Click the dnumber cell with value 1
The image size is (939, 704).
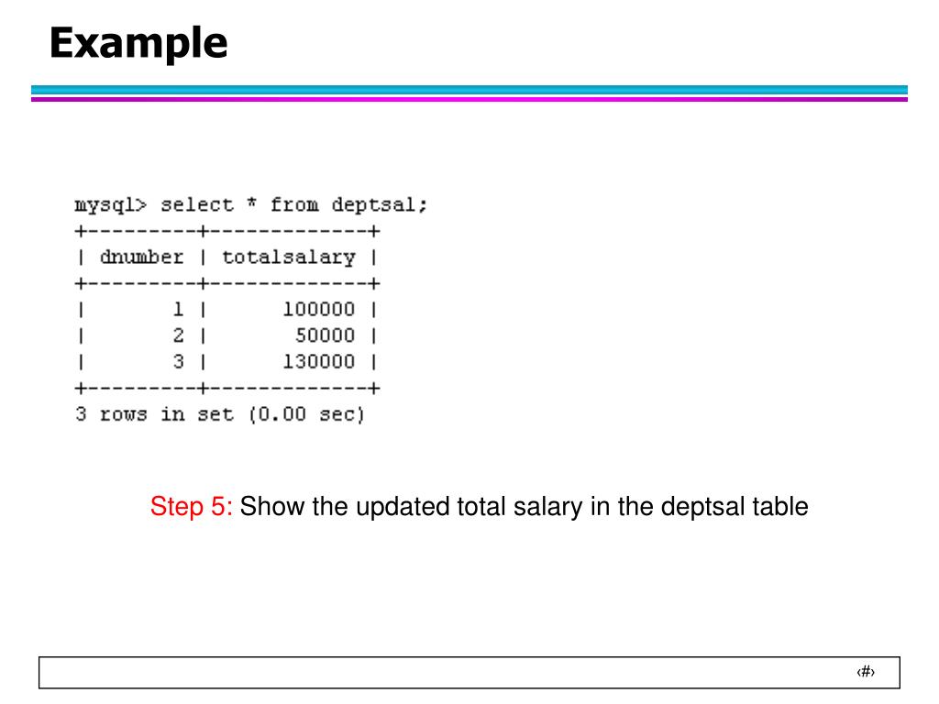point(179,310)
